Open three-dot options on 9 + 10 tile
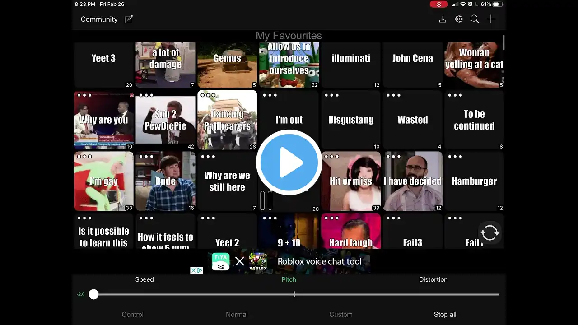Screen dimensions: 578x325 coord(270,218)
